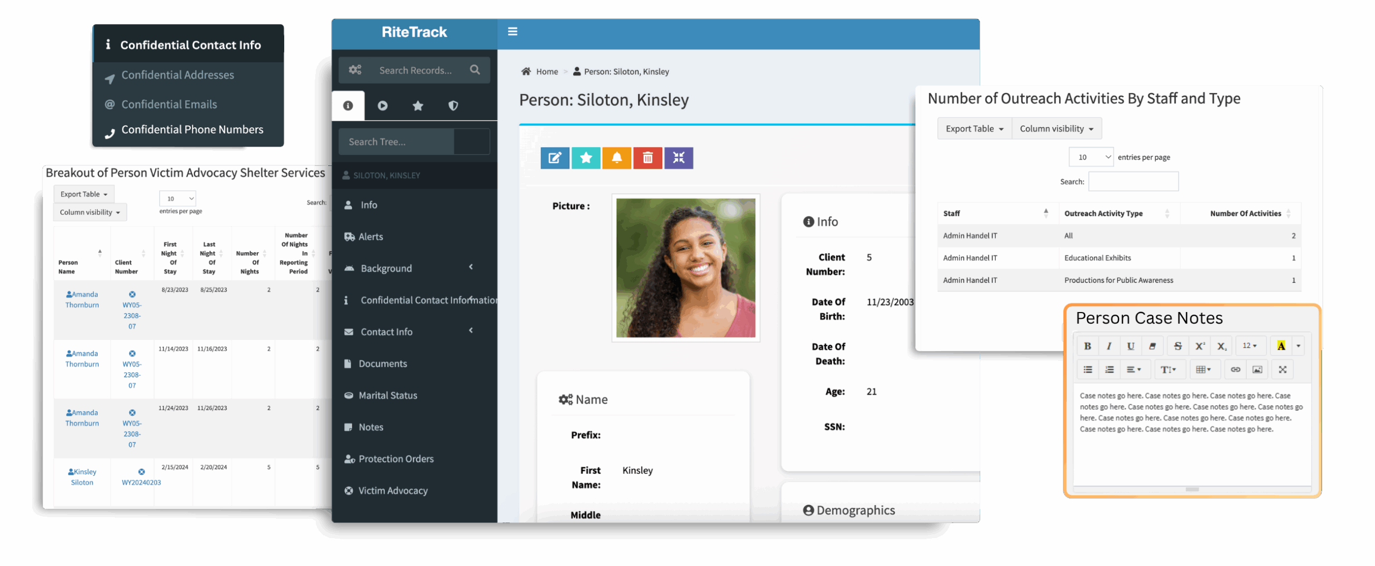The width and height of the screenshot is (1375, 566).
Task: Go to Home breadcrumb link
Action: pyautogui.click(x=546, y=71)
